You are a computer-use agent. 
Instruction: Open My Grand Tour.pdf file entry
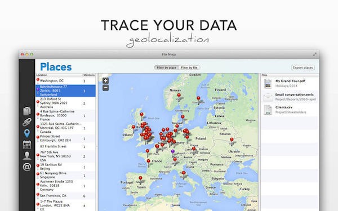[290, 83]
